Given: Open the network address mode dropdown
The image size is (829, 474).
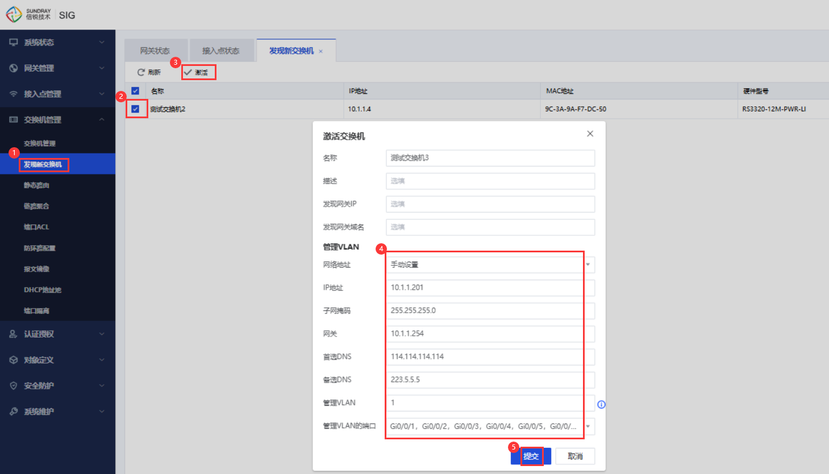Looking at the screenshot, I should pyautogui.click(x=588, y=265).
